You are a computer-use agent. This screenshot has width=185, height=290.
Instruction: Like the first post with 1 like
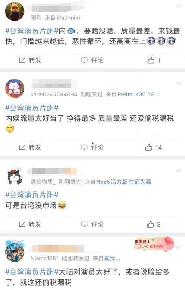[154, 60]
